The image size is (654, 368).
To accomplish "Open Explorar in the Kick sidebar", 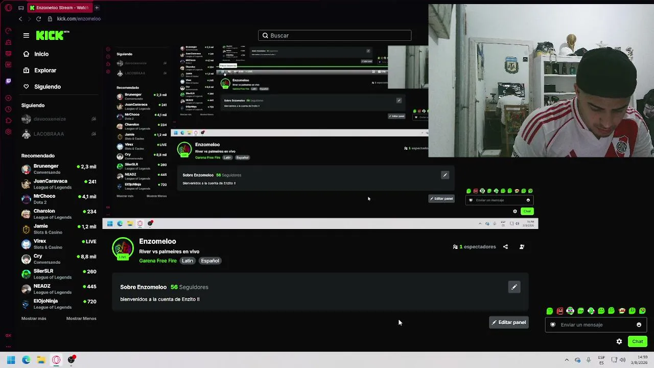I will tap(40, 71).
